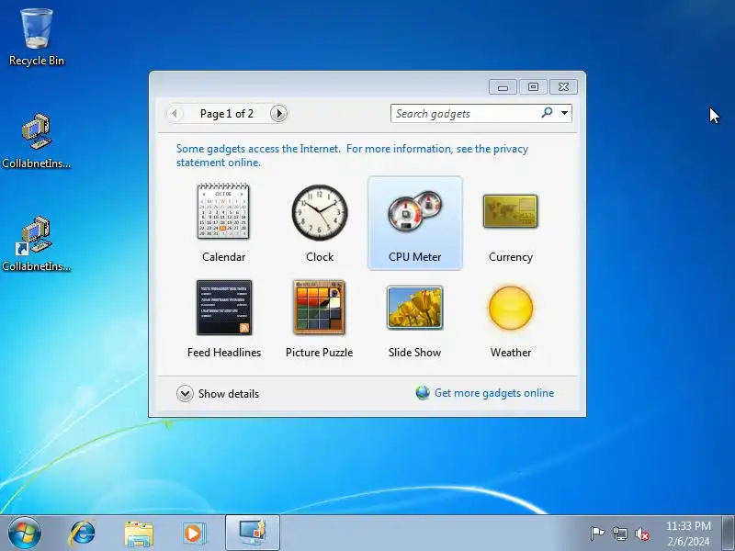This screenshot has height=551, width=735.
Task: Select the Slide Show gadget
Action: [x=415, y=308]
